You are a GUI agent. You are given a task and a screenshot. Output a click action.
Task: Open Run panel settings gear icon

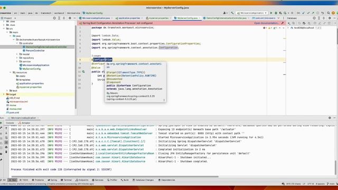pos(330,118)
